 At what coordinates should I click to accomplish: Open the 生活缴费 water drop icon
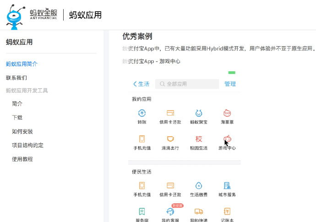coord(199,185)
